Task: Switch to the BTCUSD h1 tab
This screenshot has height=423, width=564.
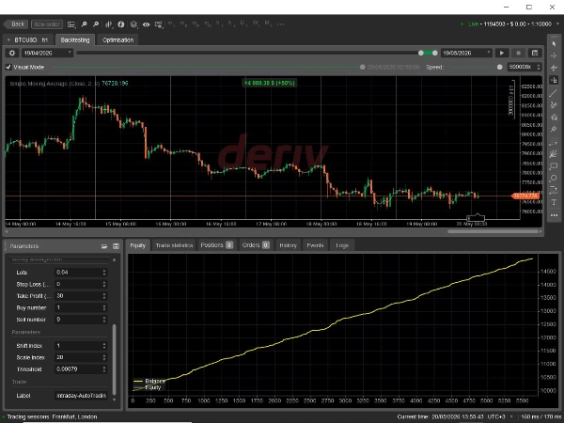Action: (x=28, y=39)
